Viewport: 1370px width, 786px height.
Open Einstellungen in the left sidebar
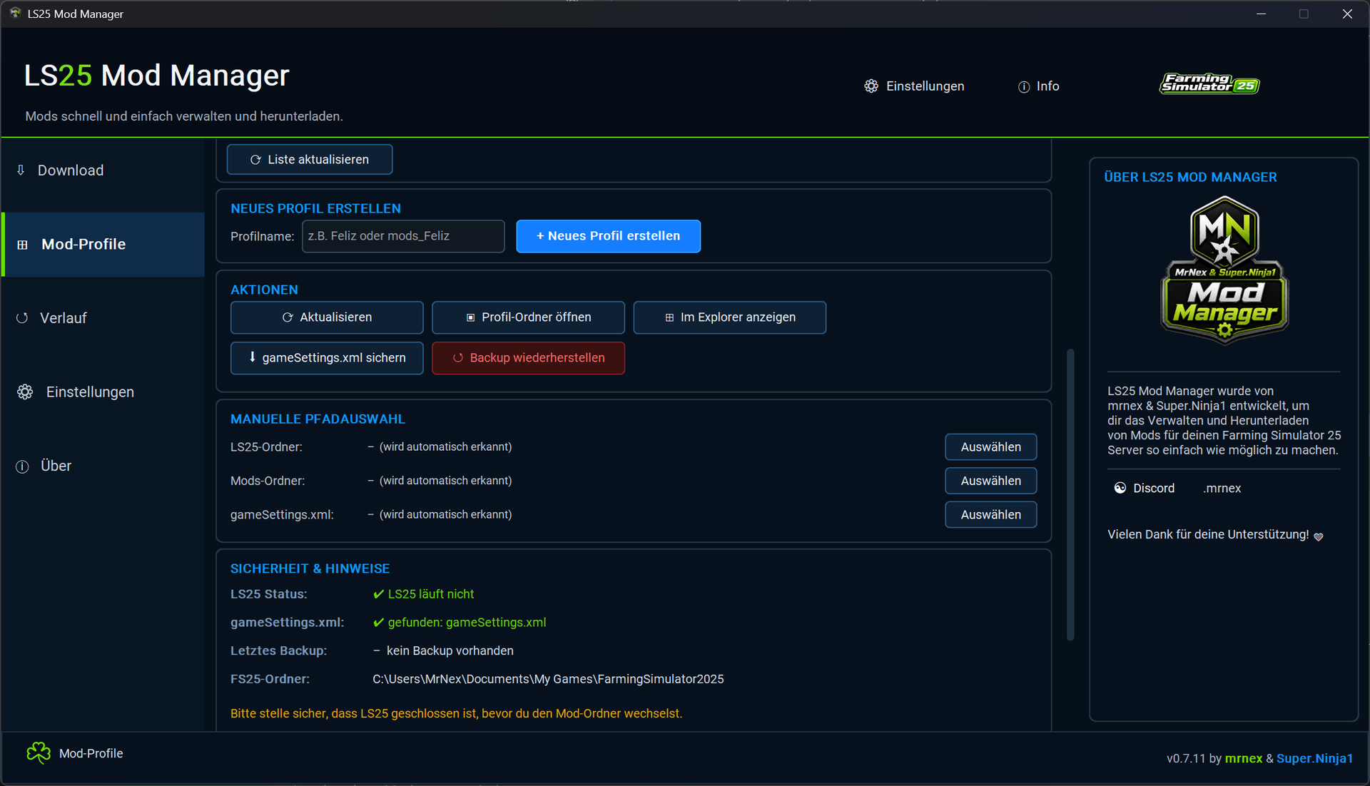point(103,392)
